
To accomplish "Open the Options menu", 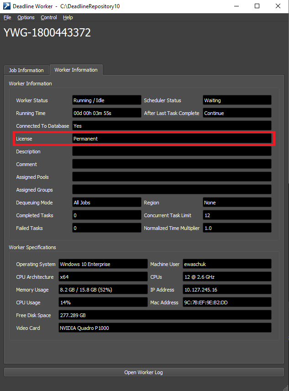I will [x=26, y=17].
